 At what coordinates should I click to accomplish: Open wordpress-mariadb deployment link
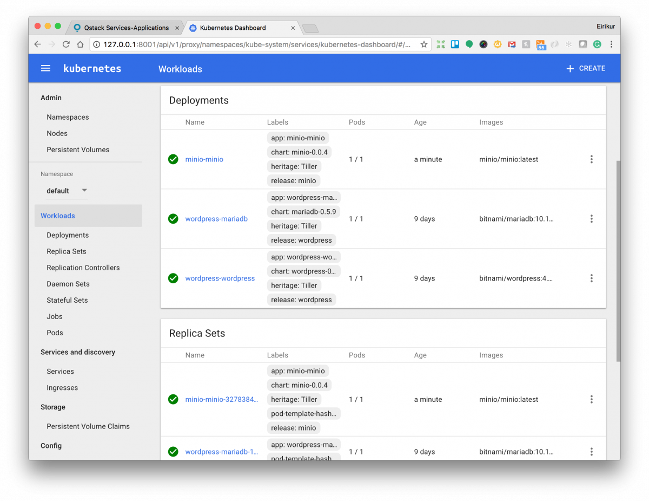pyautogui.click(x=216, y=219)
